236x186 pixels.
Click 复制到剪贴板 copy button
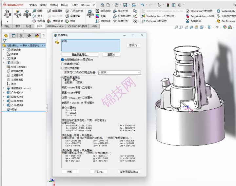(129, 172)
